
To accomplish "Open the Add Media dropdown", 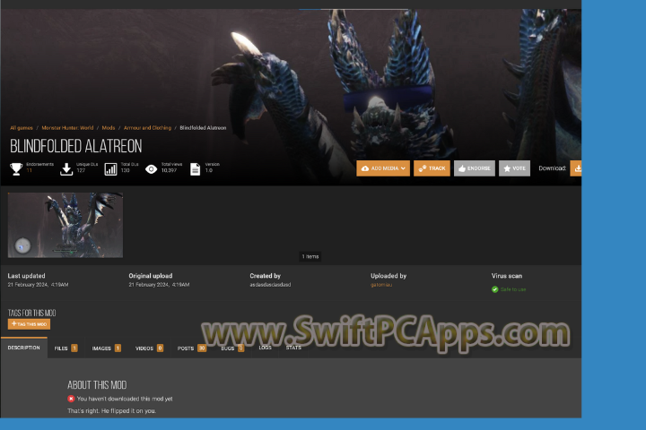I will tap(383, 168).
